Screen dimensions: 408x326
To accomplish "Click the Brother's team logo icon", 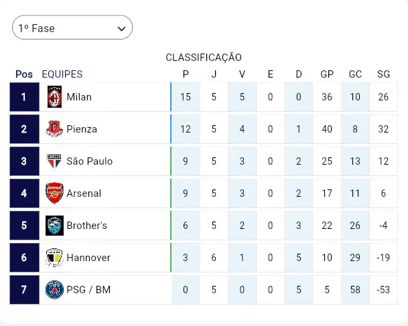I will 54,226.
